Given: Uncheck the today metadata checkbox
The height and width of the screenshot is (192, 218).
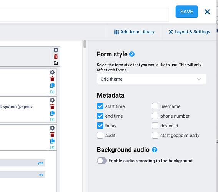Looking at the screenshot, I should tap(100, 126).
